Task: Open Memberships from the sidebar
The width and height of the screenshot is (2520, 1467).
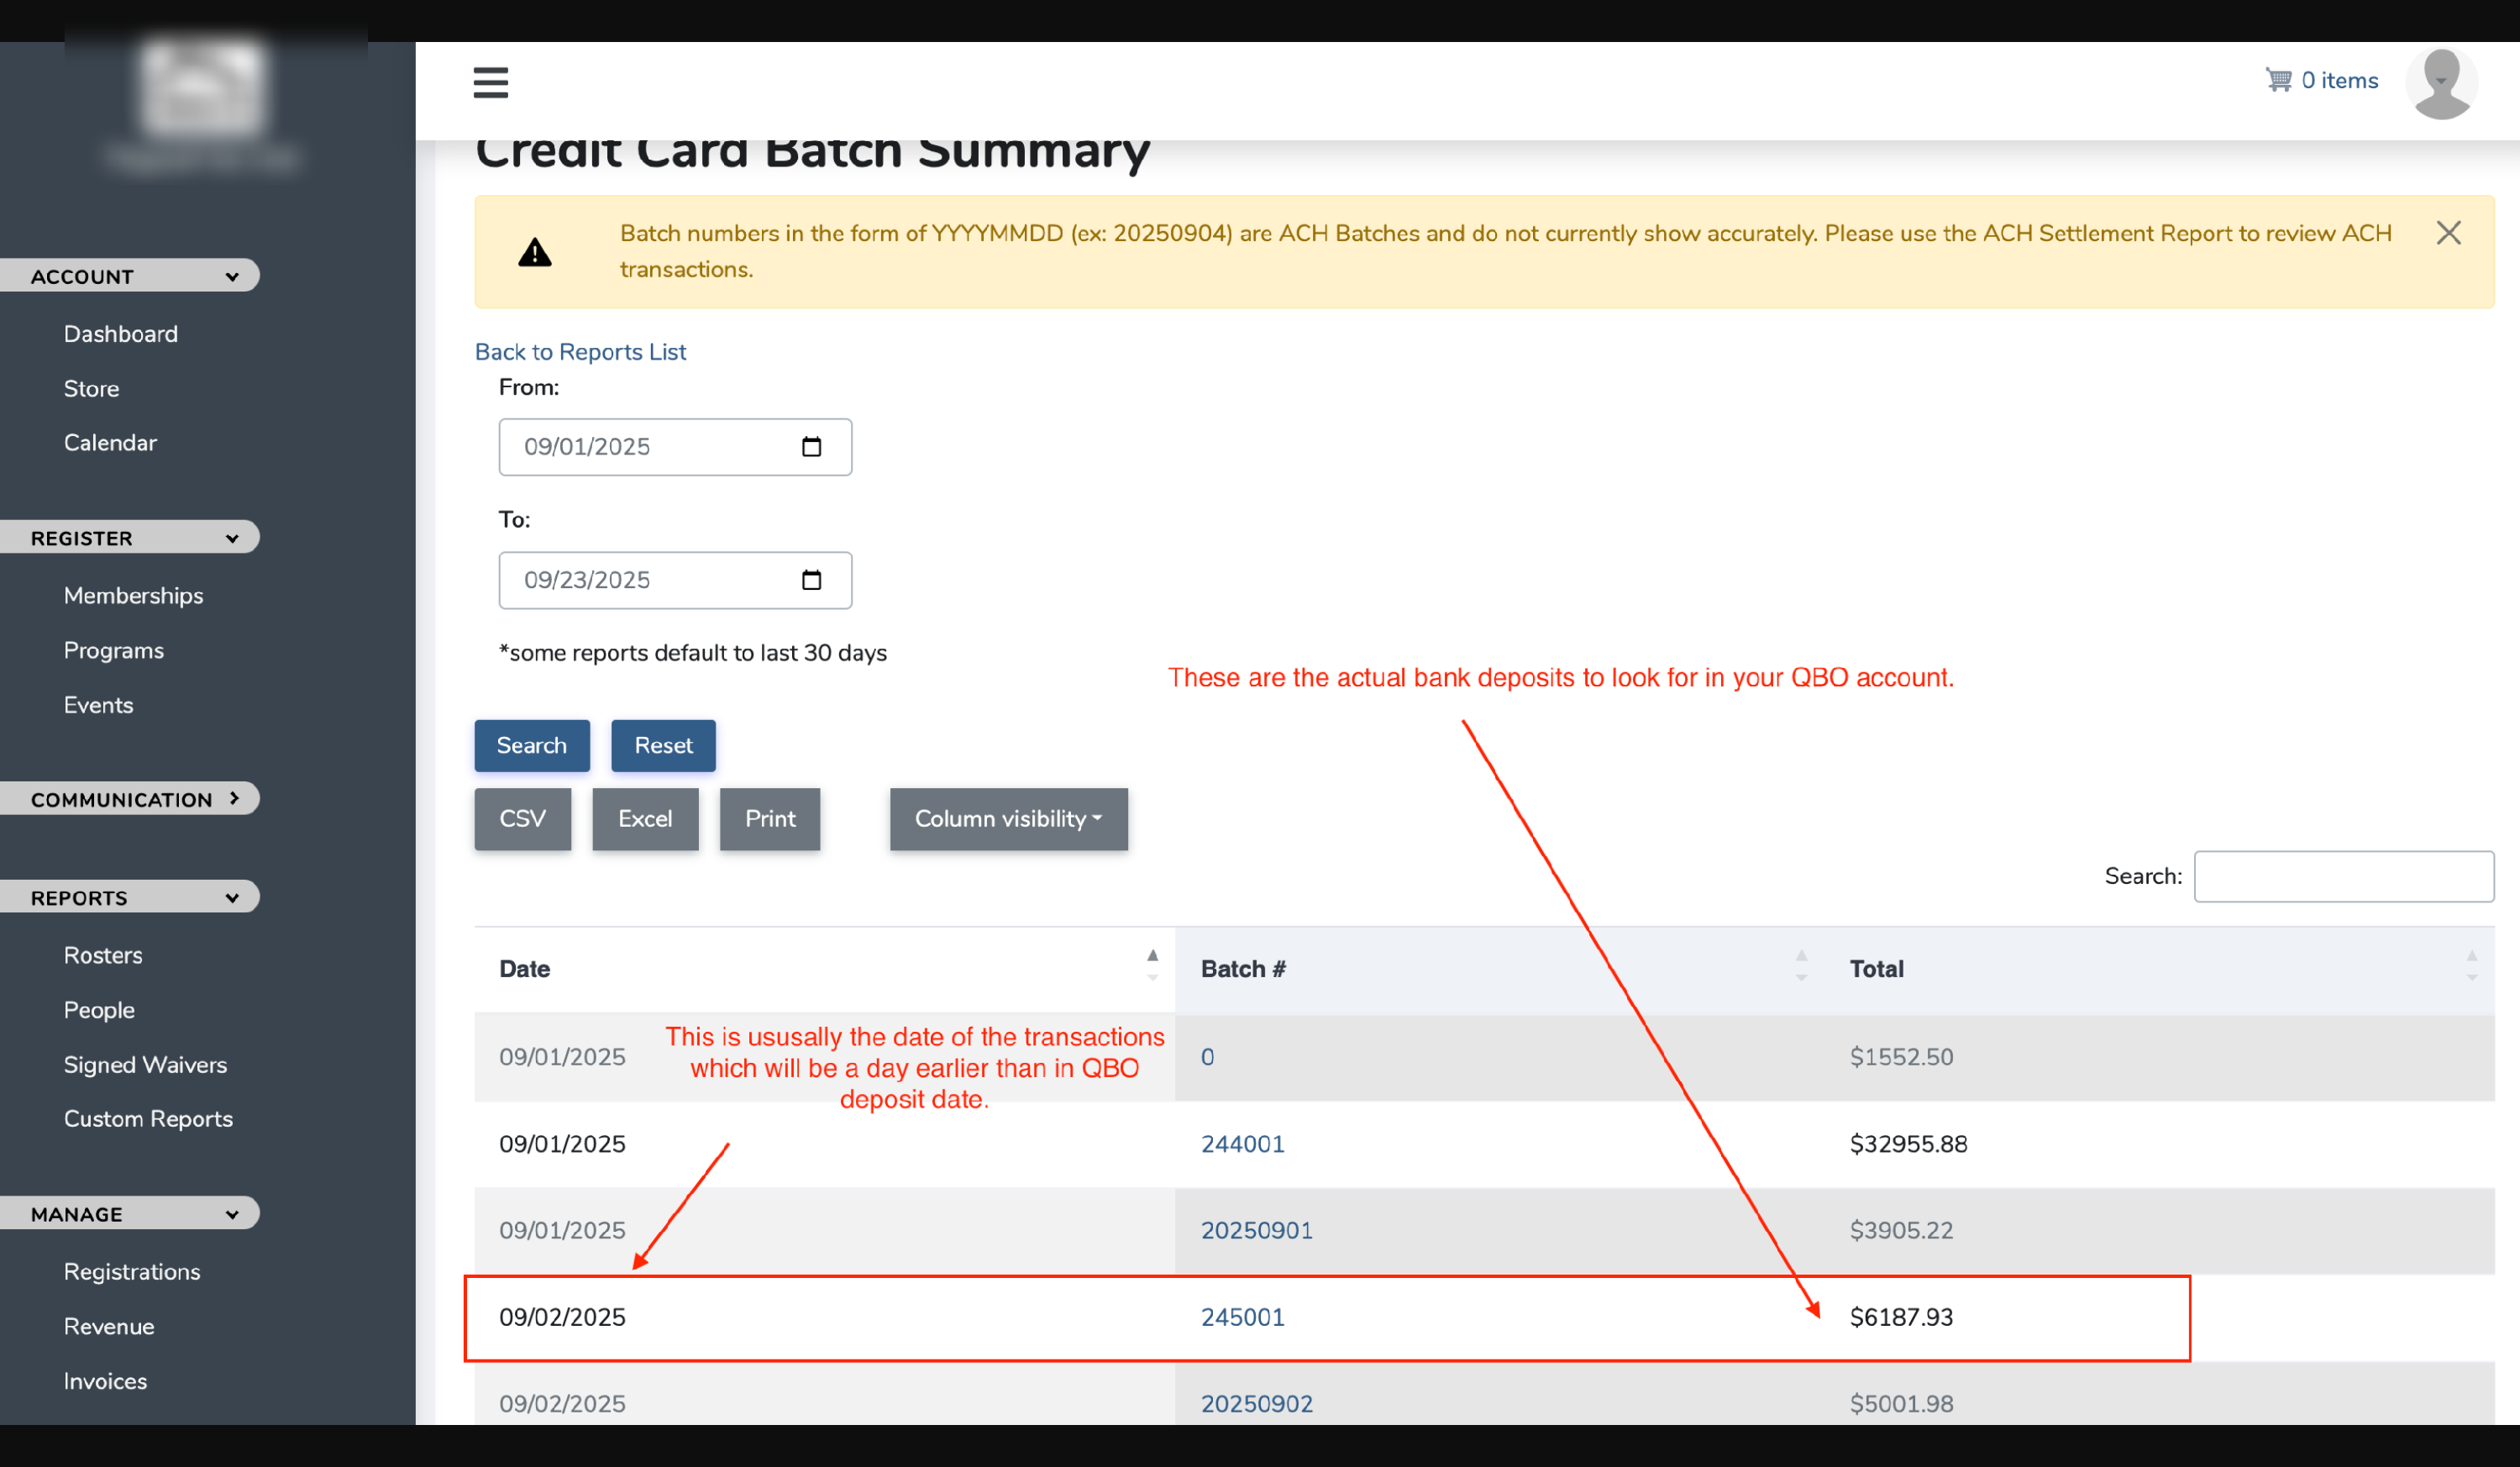Action: pos(133,596)
